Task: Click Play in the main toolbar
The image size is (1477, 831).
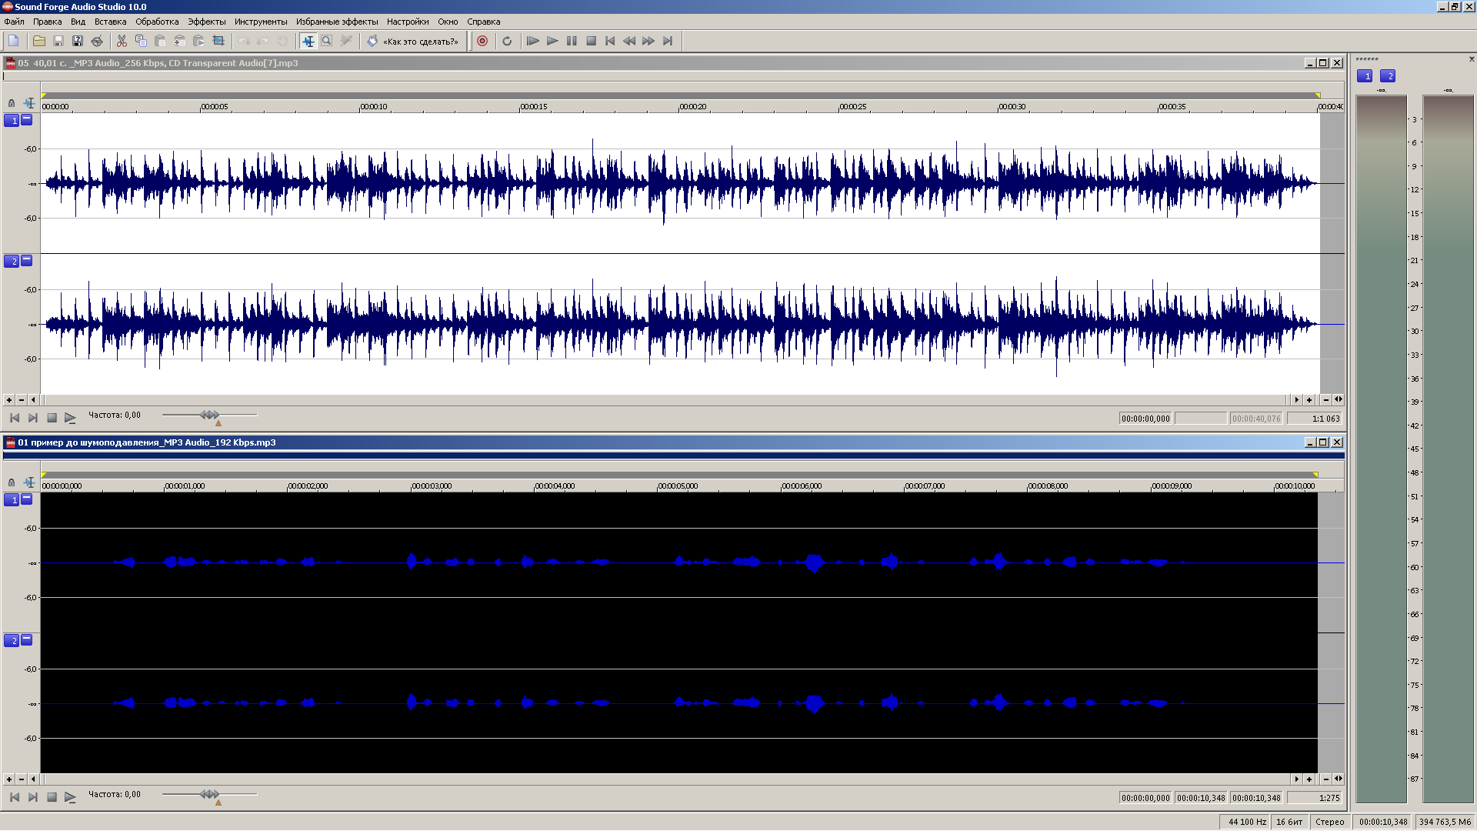Action: [552, 41]
